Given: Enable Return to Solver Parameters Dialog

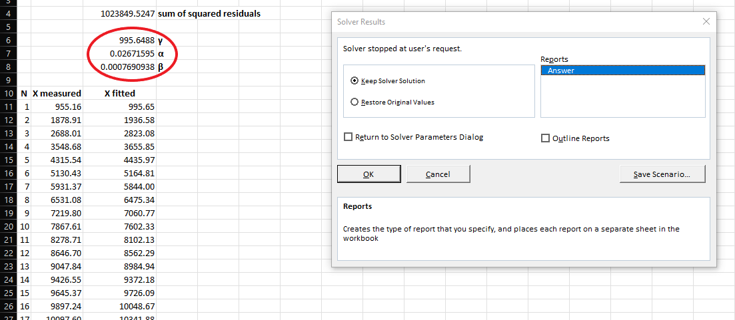Looking at the screenshot, I should point(348,137).
